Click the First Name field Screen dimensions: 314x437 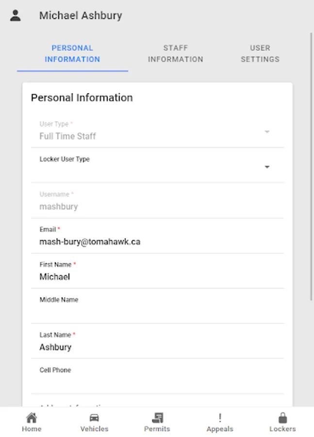coord(161,277)
